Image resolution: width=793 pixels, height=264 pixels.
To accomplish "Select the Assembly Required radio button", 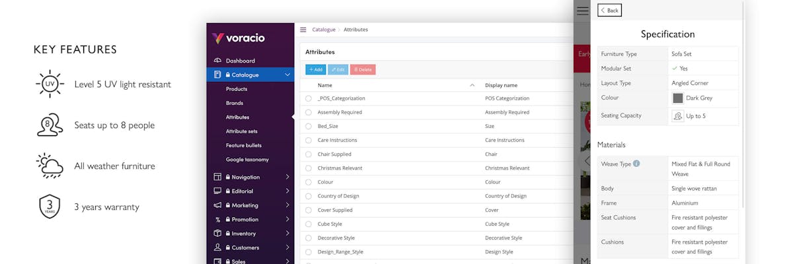I will click(309, 112).
